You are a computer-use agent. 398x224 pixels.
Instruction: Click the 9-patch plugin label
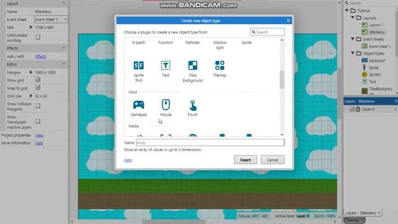pyautogui.click(x=139, y=42)
